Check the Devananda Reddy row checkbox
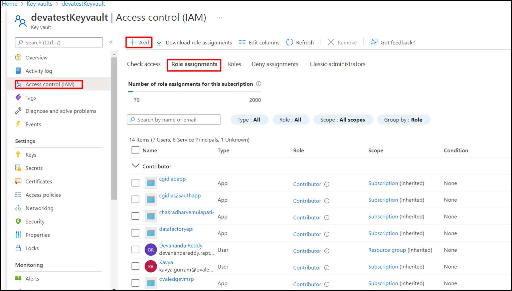Screen dimensions: 512x291 [135, 250]
